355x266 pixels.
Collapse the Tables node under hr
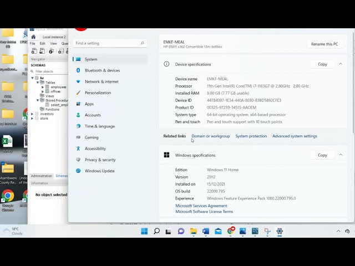pyautogui.click(x=38, y=83)
